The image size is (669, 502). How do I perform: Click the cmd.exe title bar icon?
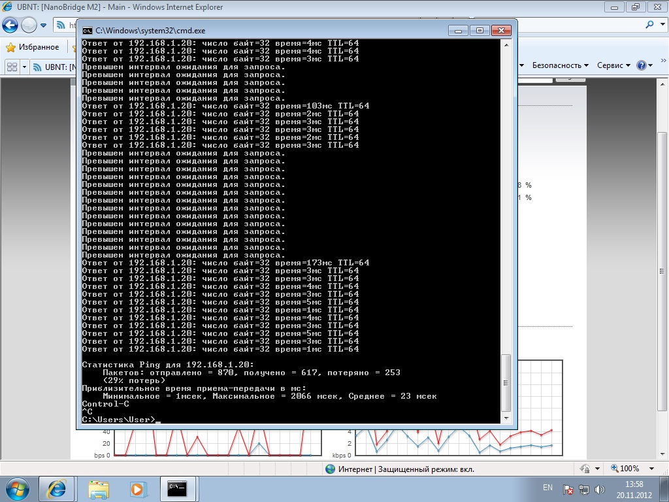point(88,31)
